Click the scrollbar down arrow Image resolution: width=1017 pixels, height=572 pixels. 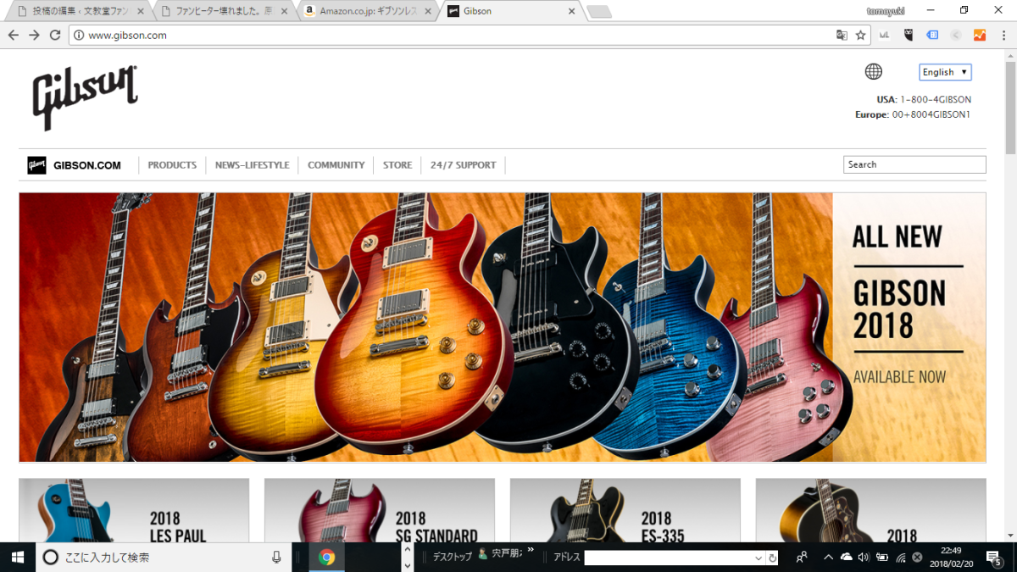pyautogui.click(x=1010, y=536)
